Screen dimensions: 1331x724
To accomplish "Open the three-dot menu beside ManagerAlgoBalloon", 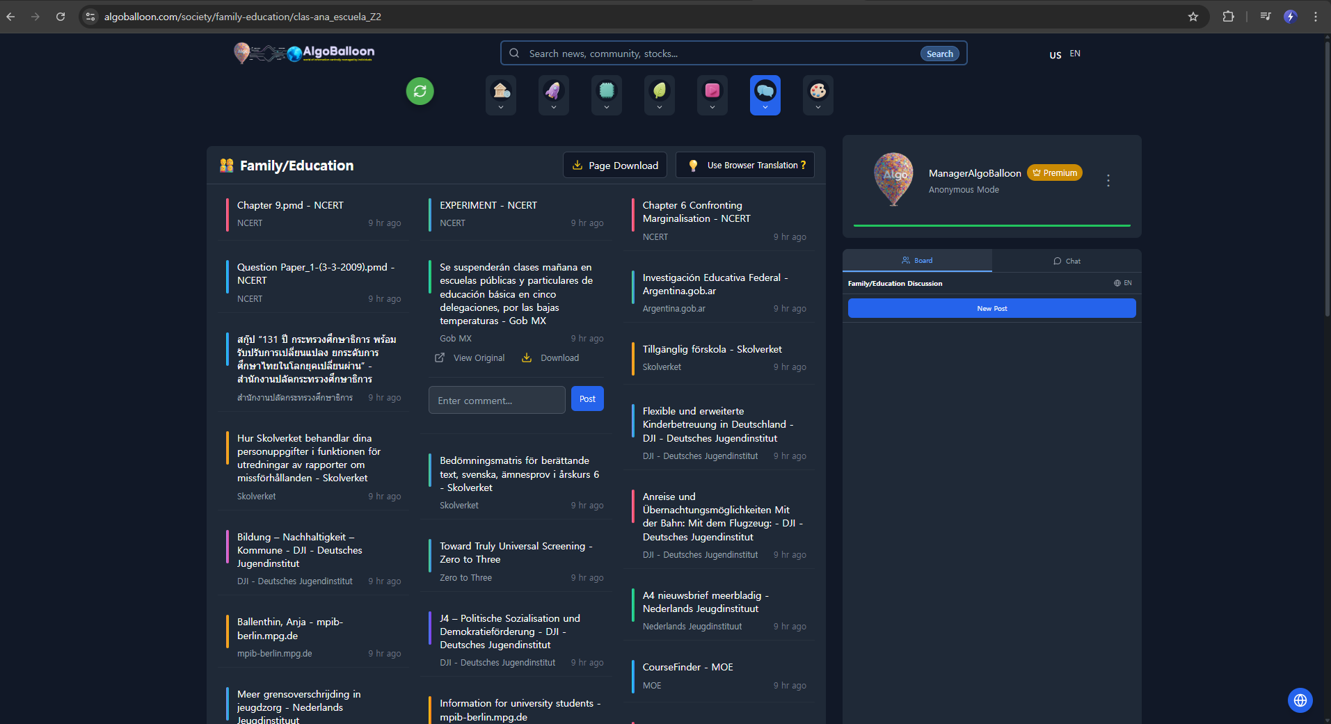I will click(1108, 180).
